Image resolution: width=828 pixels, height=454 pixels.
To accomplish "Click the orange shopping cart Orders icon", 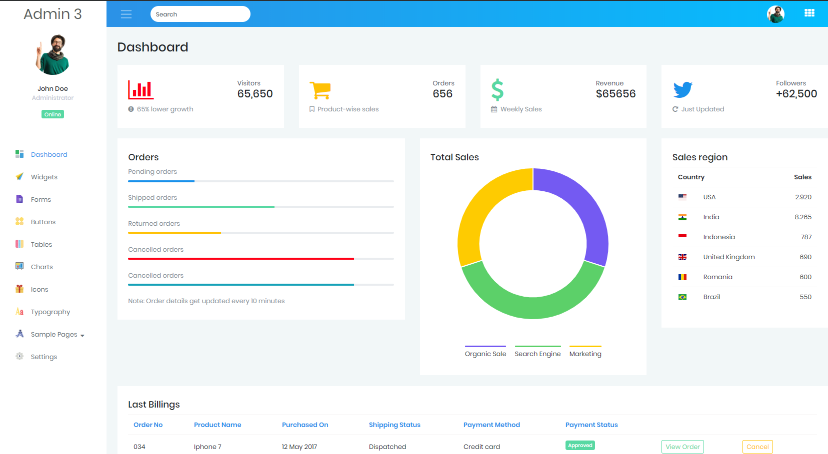I will click(320, 90).
